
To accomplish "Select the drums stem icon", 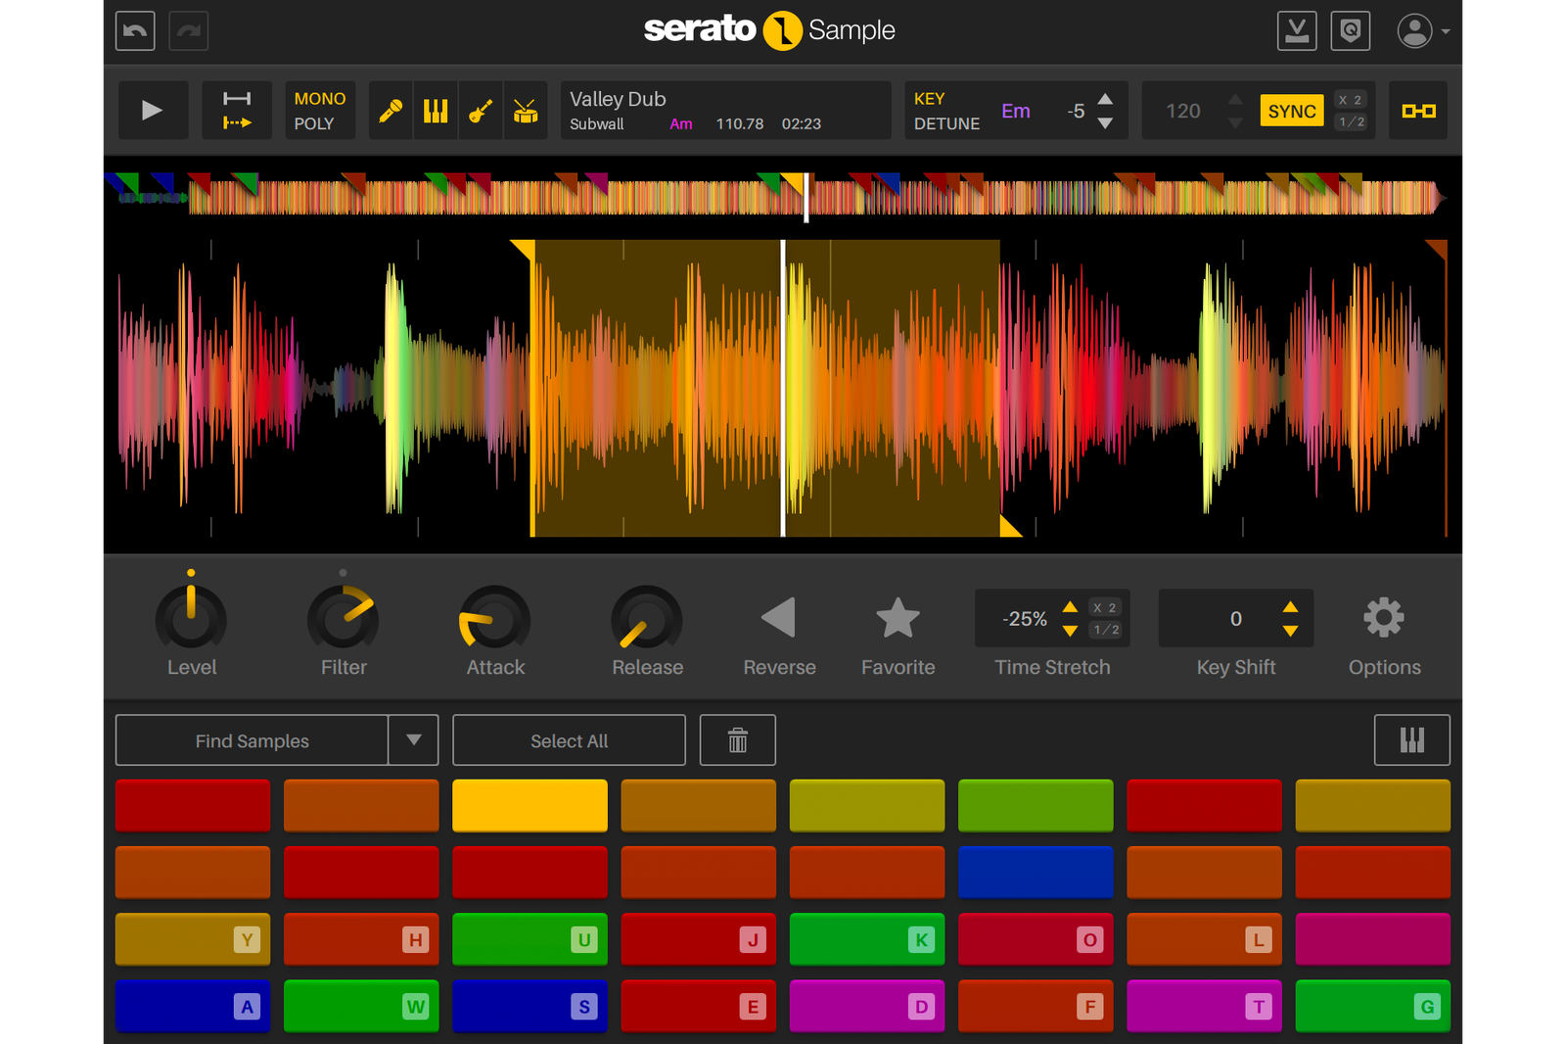I will point(525,110).
